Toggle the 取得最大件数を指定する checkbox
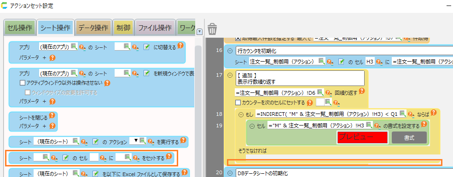 [x=238, y=39]
